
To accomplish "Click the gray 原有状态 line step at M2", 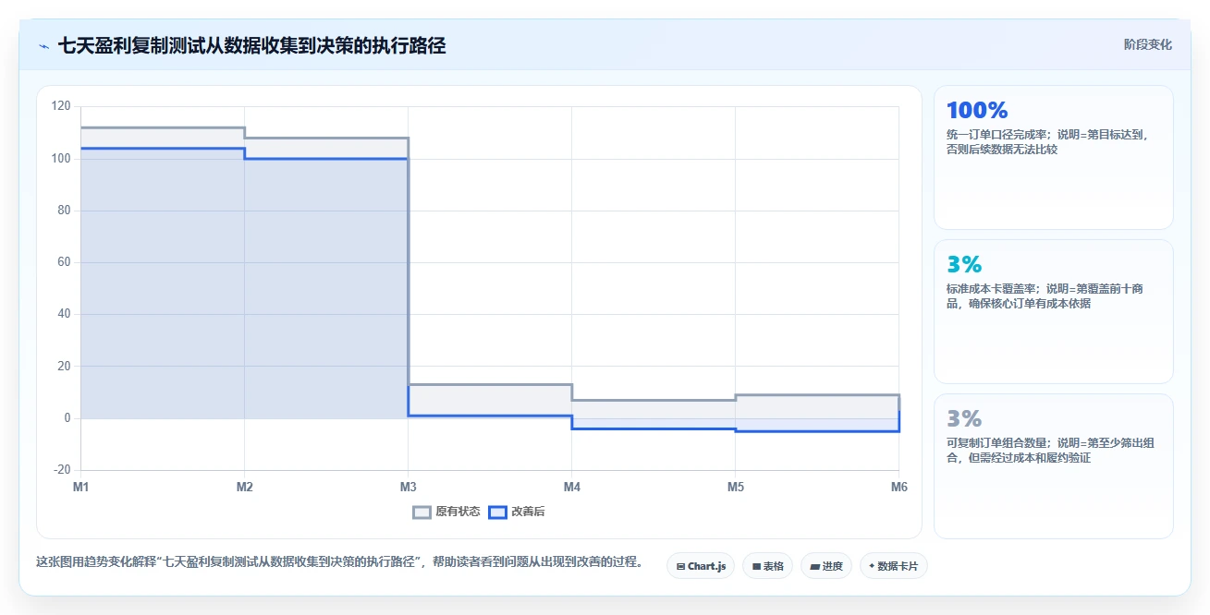I will pyautogui.click(x=244, y=133).
